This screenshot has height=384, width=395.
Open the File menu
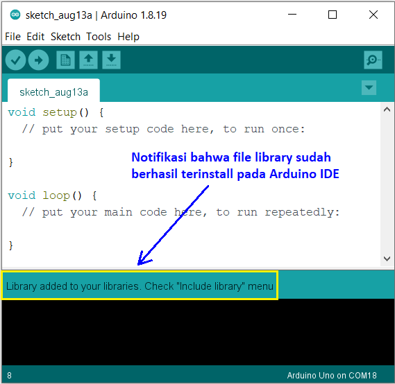[12, 37]
